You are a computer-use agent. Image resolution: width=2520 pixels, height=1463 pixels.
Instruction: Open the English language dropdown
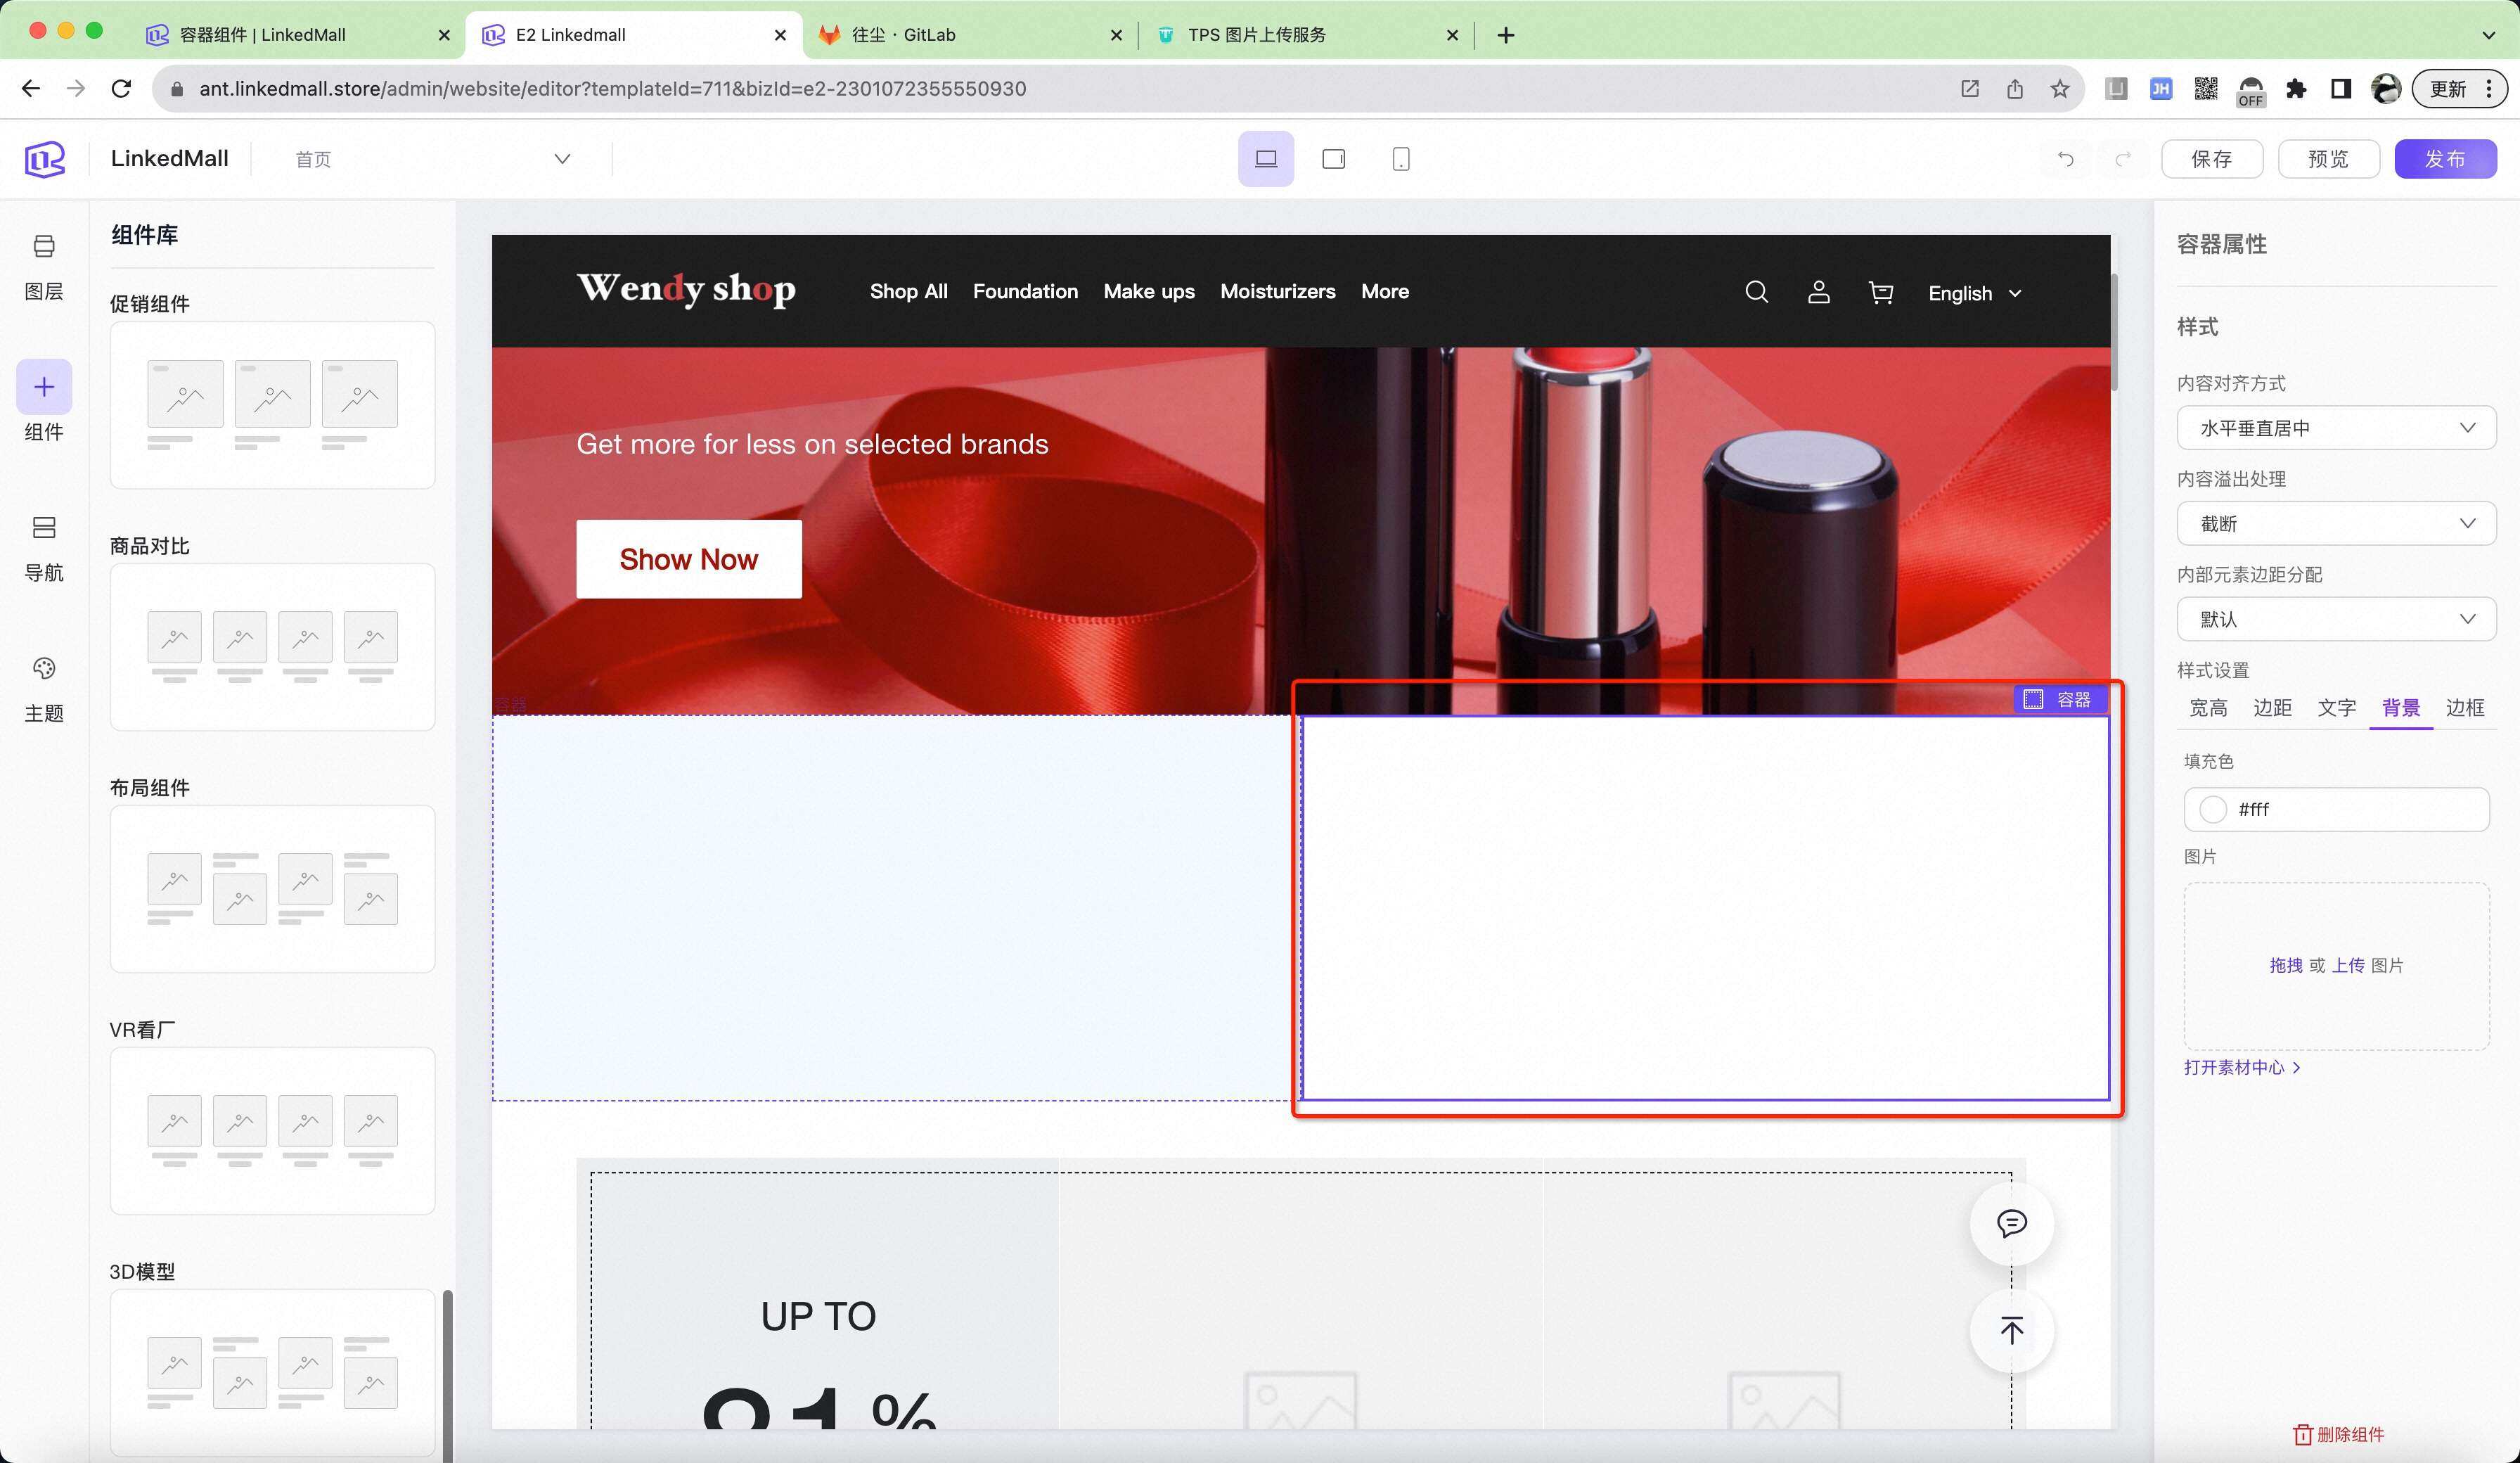click(1974, 293)
